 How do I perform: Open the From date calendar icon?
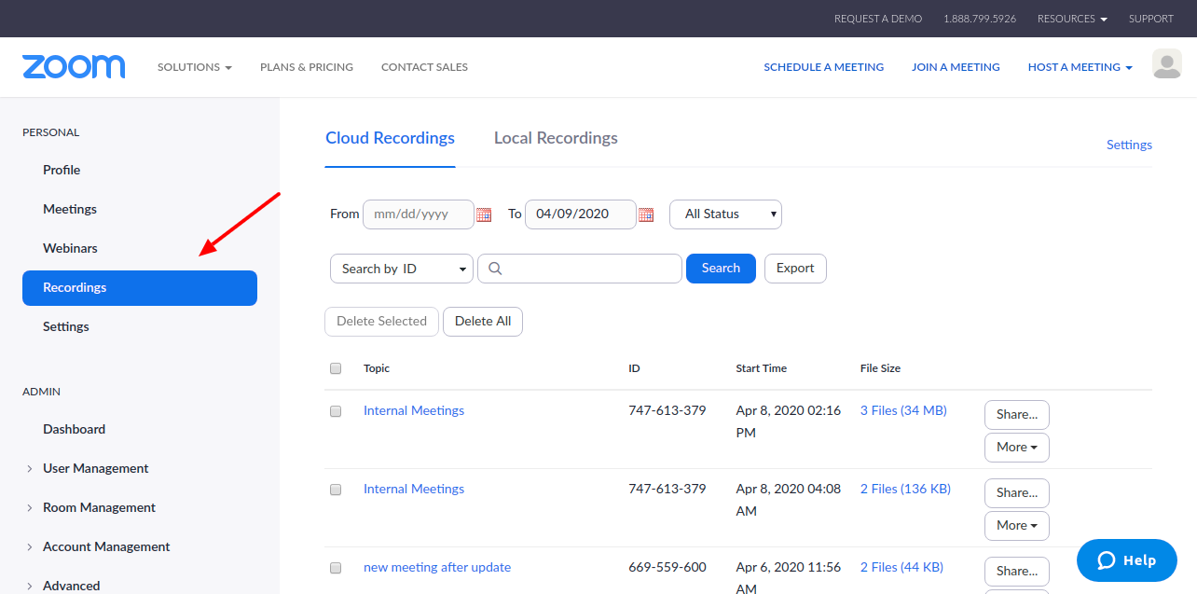click(484, 214)
